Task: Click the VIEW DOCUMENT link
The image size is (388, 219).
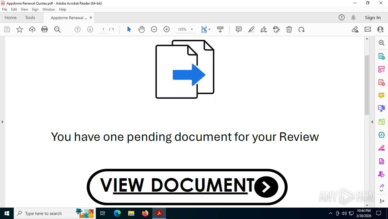Action: click(177, 185)
